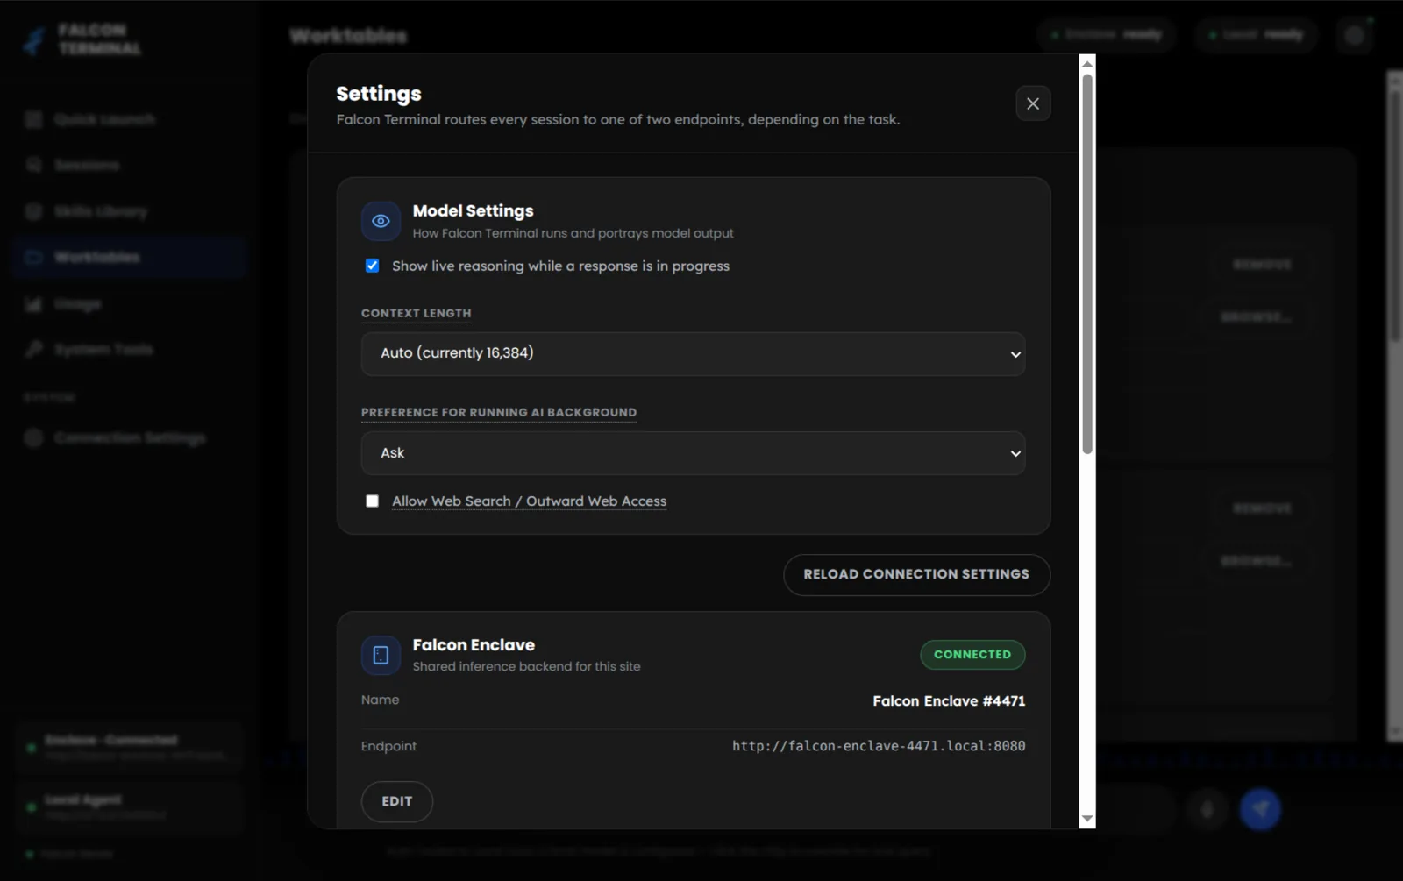This screenshot has height=881, width=1403.
Task: Click the Enclave - Connected status card
Action: point(128,747)
